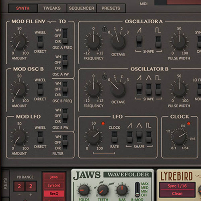Image resolution: width=201 pixels, height=201 pixels.
Task: Toggle Oscillator A sawtooth shape switch
Action: [139, 41]
